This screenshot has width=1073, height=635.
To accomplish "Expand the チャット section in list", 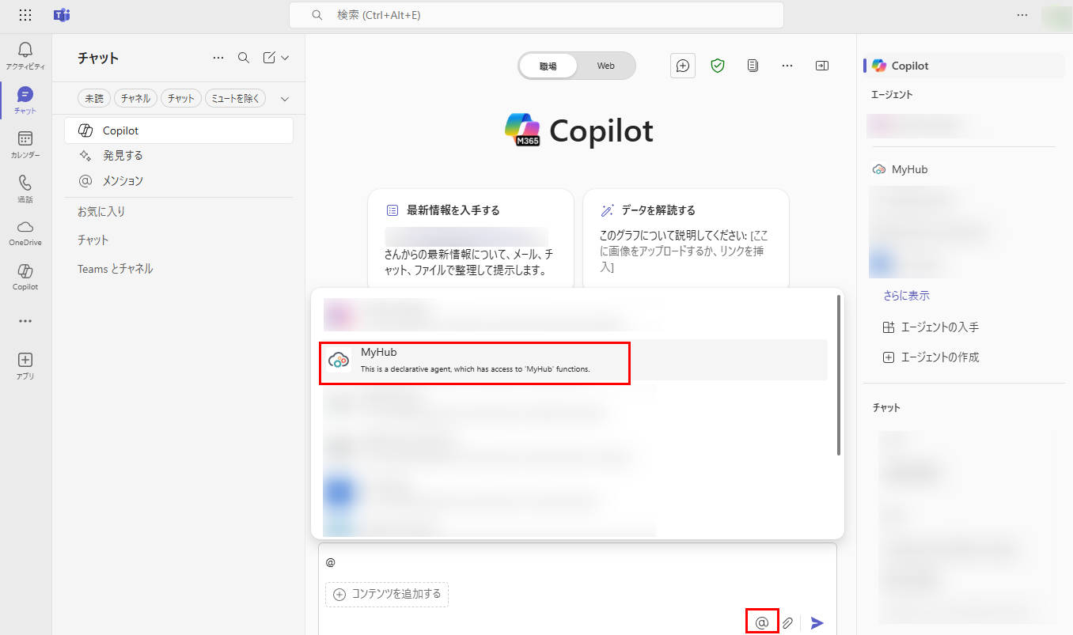I will (x=93, y=240).
